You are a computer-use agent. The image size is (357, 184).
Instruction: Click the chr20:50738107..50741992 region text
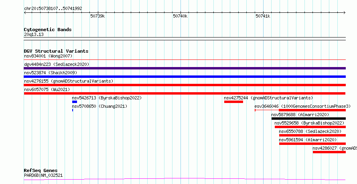point(53,9)
